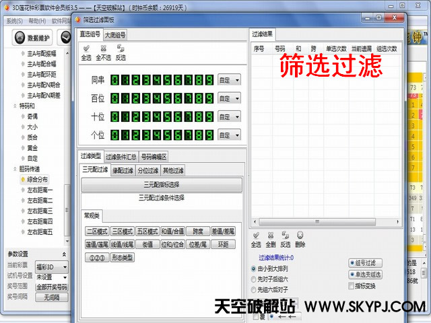Open the 自定 dropdown for 百位 row
Screen dimensions: 431x323
(x=229, y=98)
